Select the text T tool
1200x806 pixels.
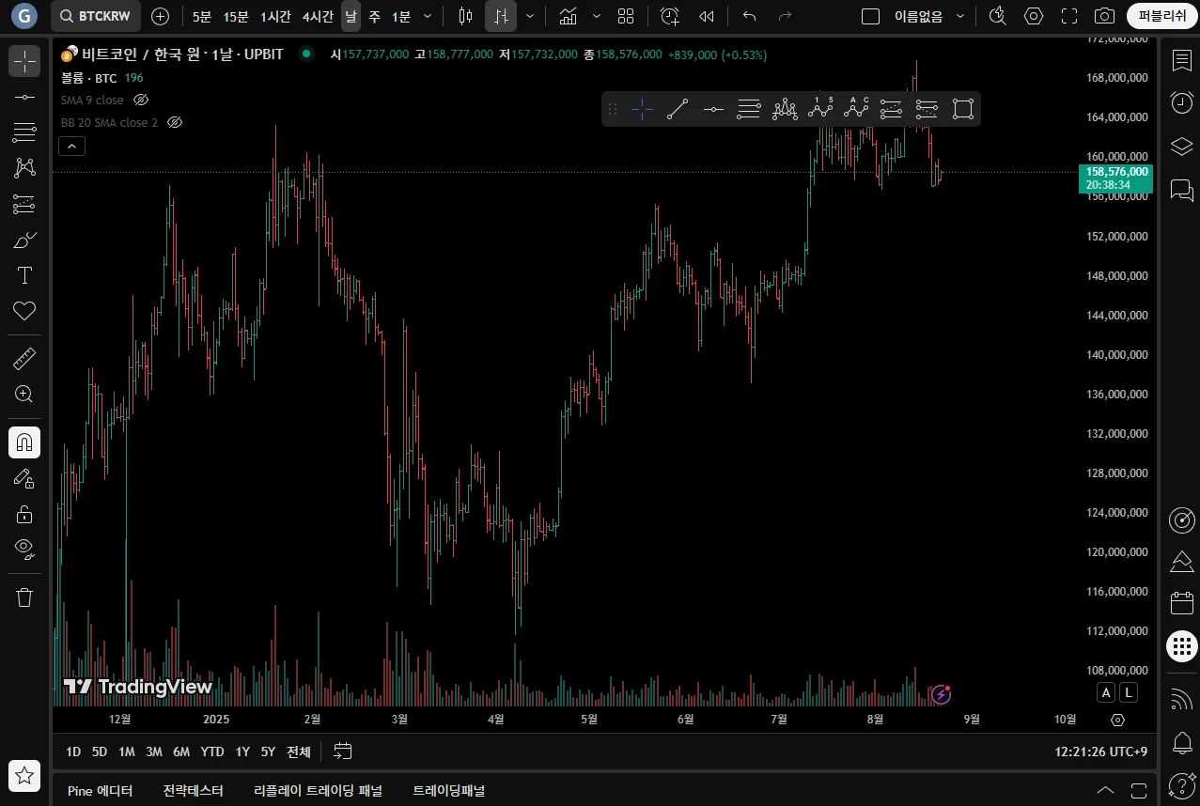[x=24, y=275]
